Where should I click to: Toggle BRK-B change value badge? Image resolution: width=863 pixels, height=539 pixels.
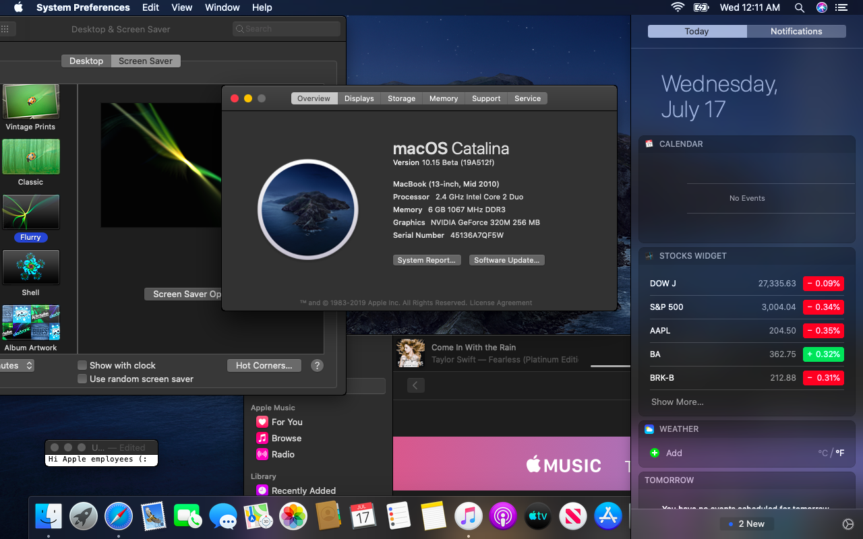[x=823, y=378]
